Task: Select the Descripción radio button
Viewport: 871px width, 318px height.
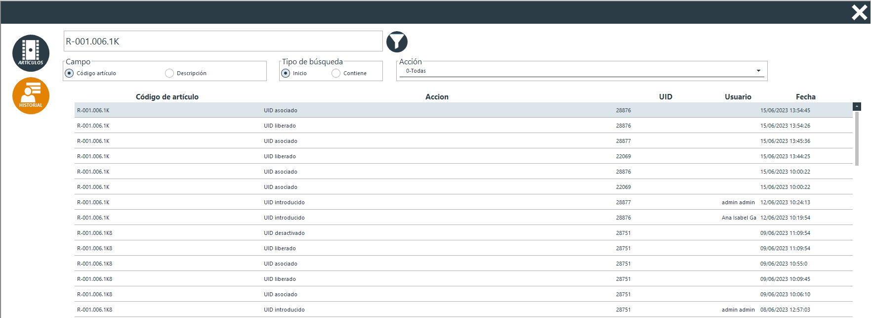Action: coord(169,73)
